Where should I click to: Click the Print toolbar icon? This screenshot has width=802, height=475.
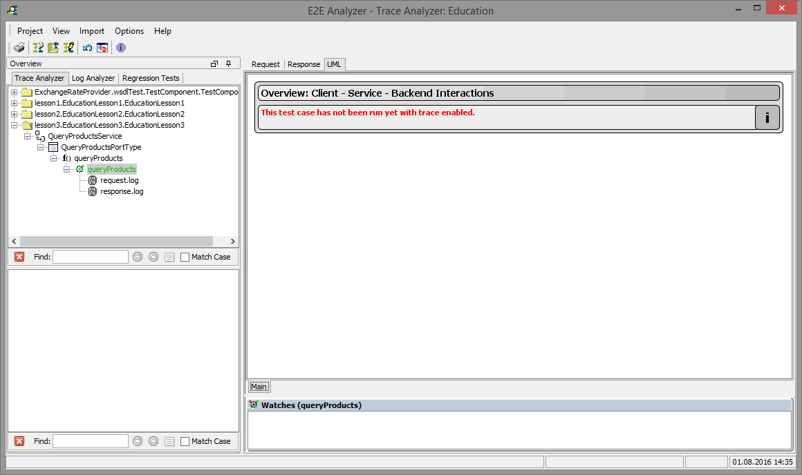pos(19,47)
